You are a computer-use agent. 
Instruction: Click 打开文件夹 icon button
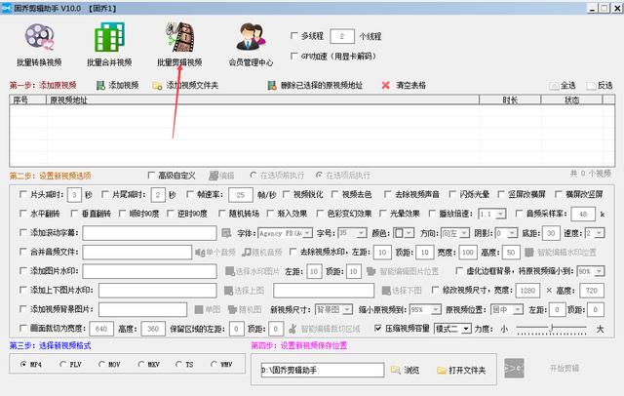[442, 370]
